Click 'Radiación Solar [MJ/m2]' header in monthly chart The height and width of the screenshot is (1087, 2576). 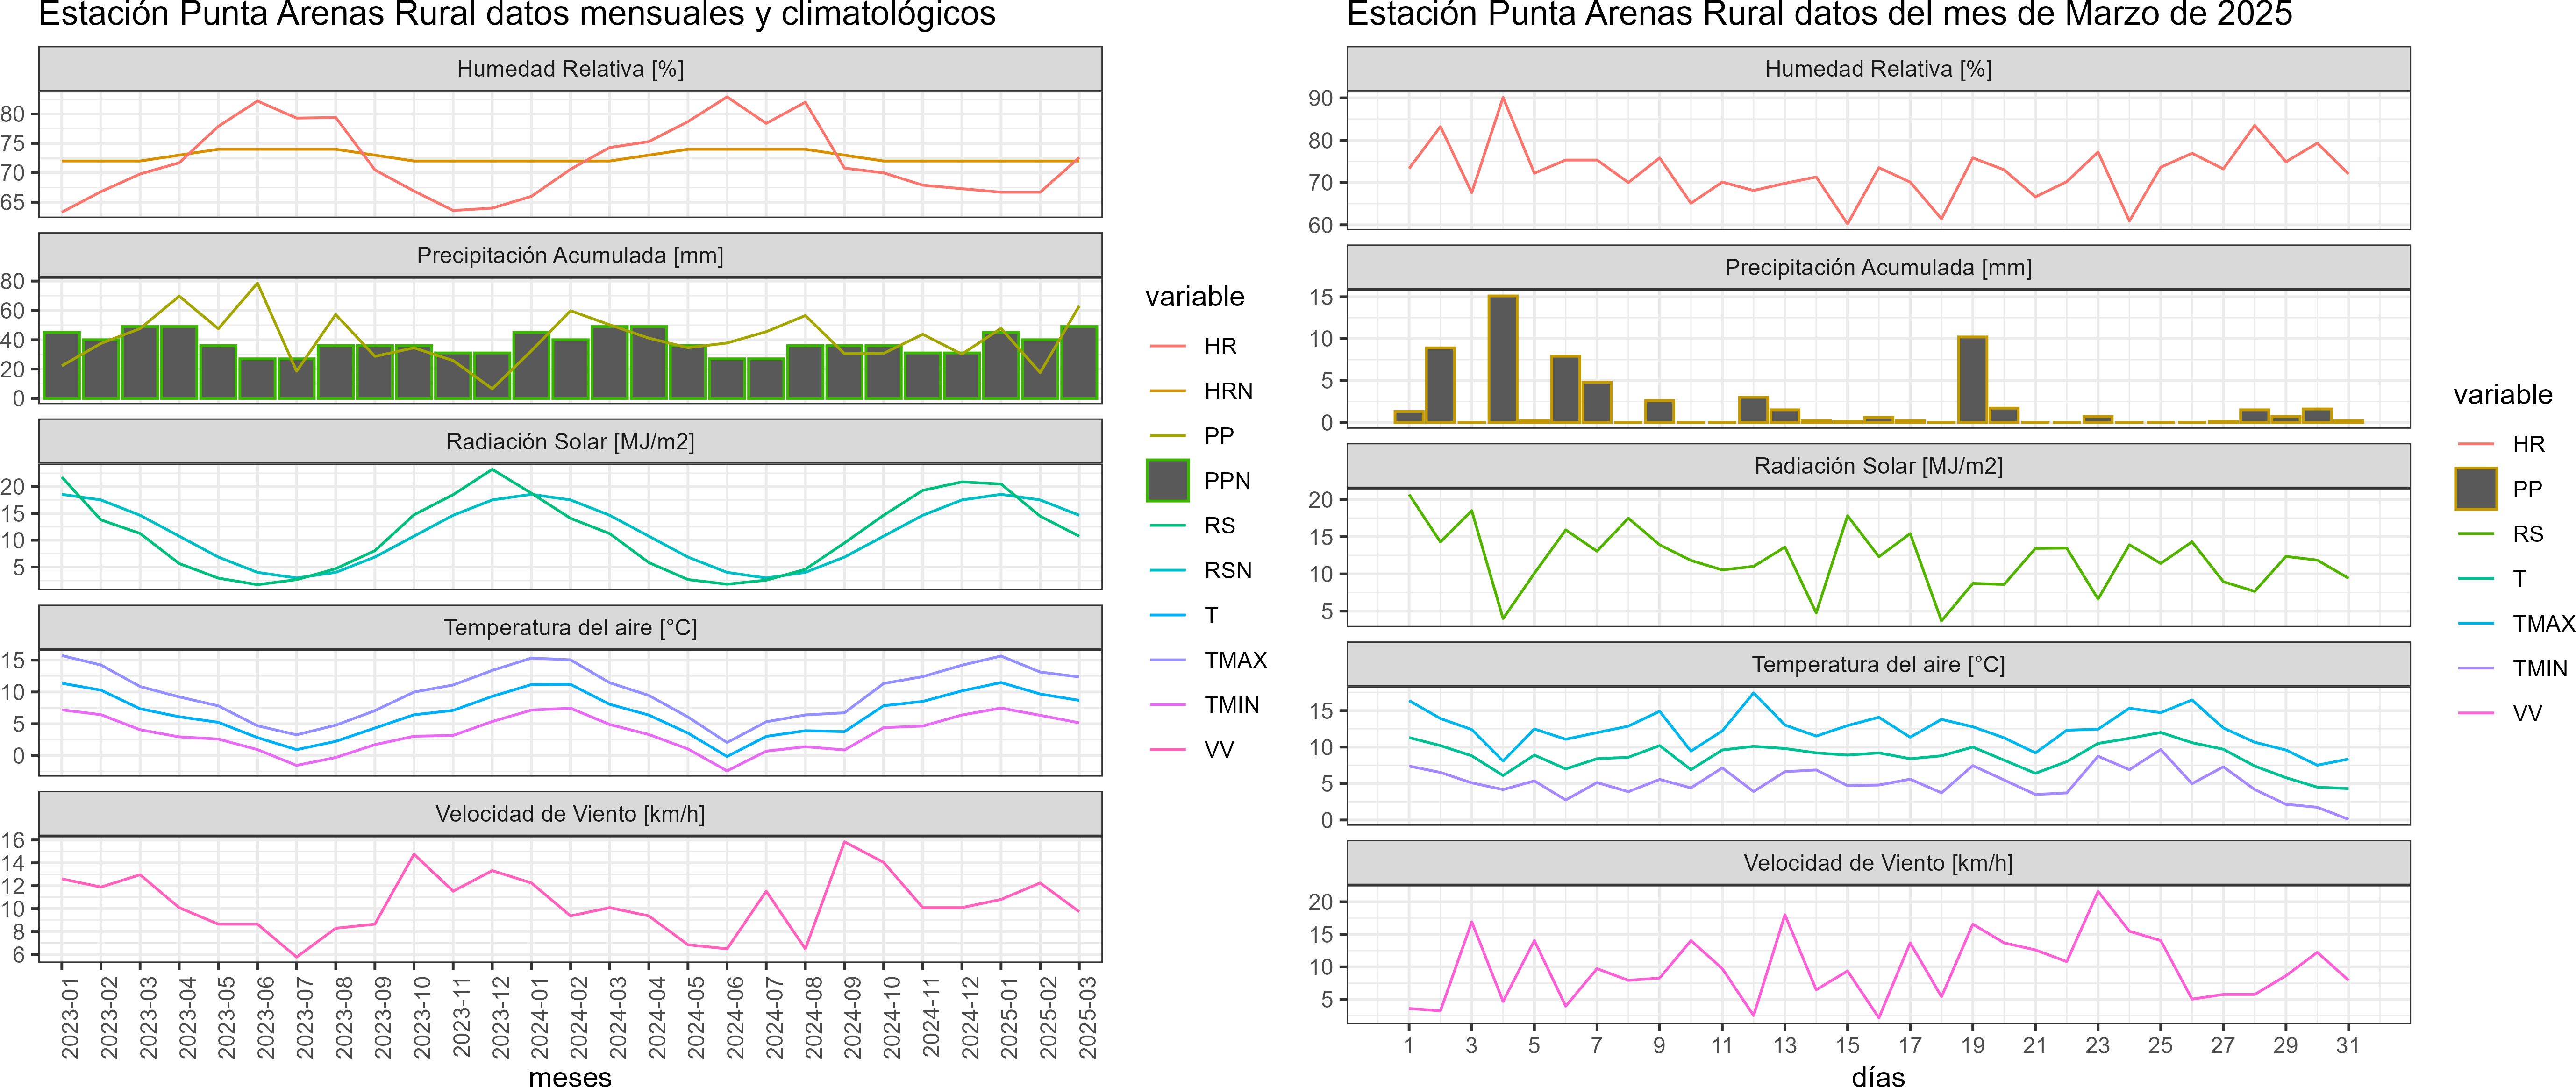coord(570,442)
